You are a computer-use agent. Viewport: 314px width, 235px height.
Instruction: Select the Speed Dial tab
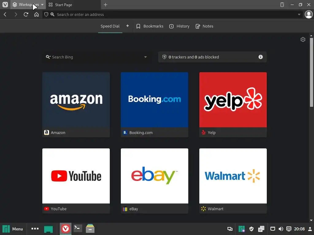click(110, 26)
